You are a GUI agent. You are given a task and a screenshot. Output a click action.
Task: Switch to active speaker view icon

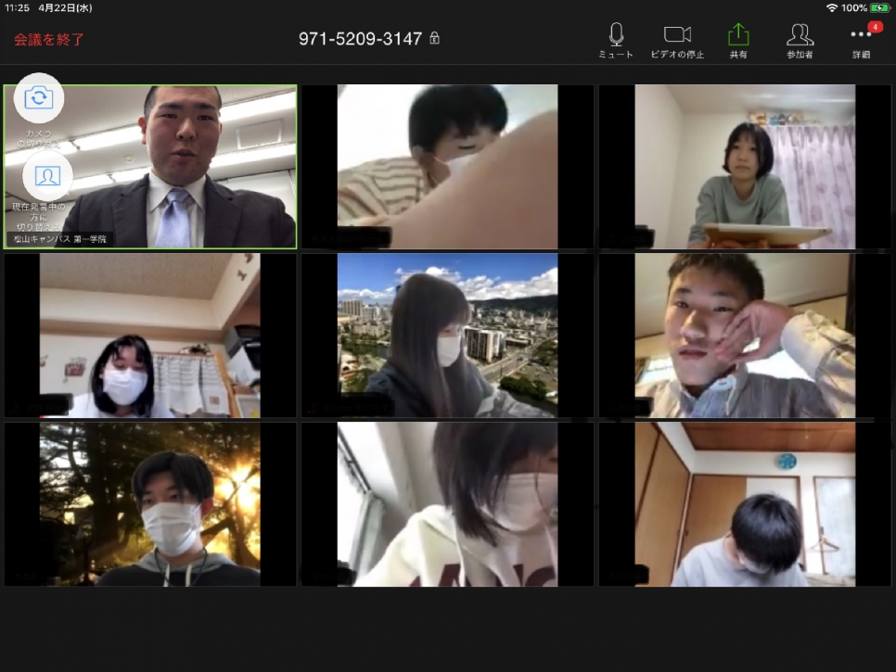tap(47, 175)
